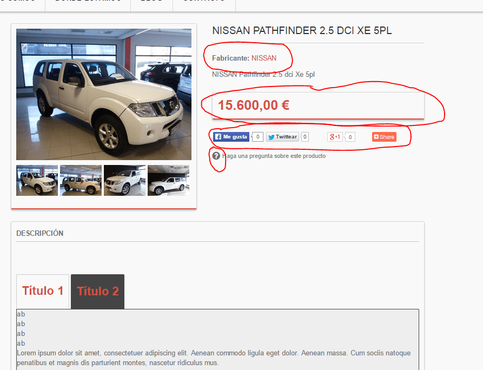This screenshot has height=370, width=483.
Task: Click the Google plus count bubble
Action: pos(350,137)
